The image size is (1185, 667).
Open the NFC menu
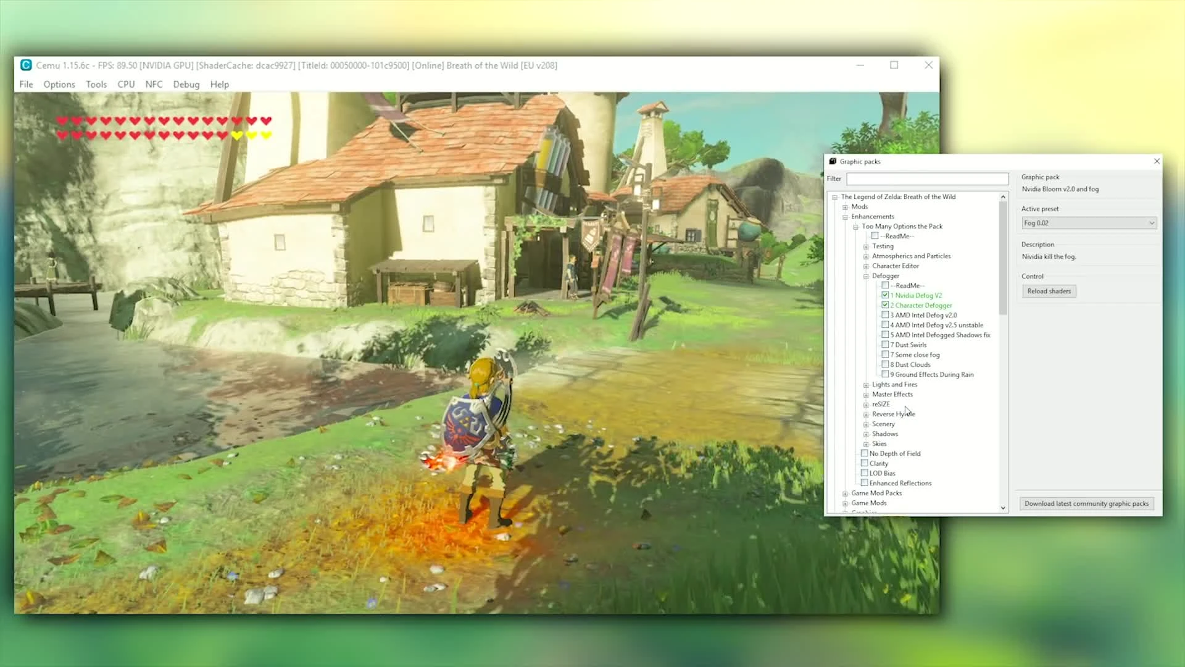tap(154, 84)
